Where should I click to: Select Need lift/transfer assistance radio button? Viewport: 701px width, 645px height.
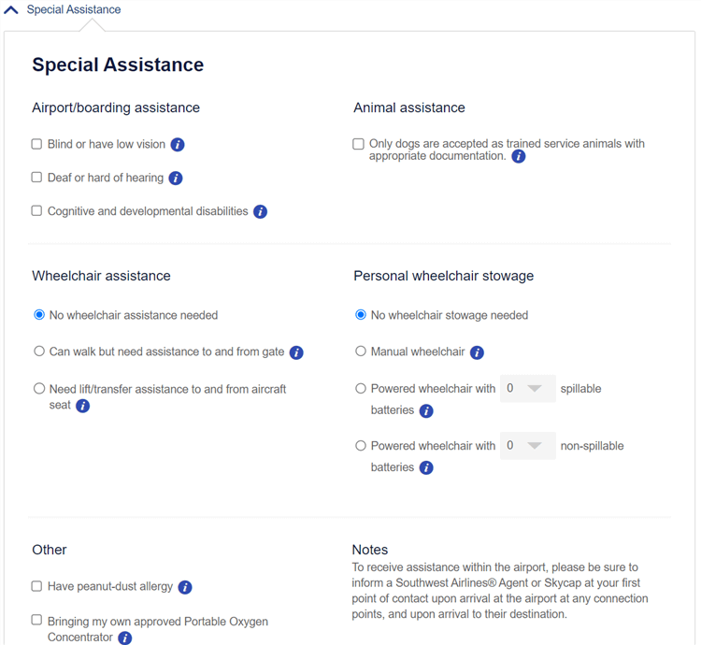[39, 389]
